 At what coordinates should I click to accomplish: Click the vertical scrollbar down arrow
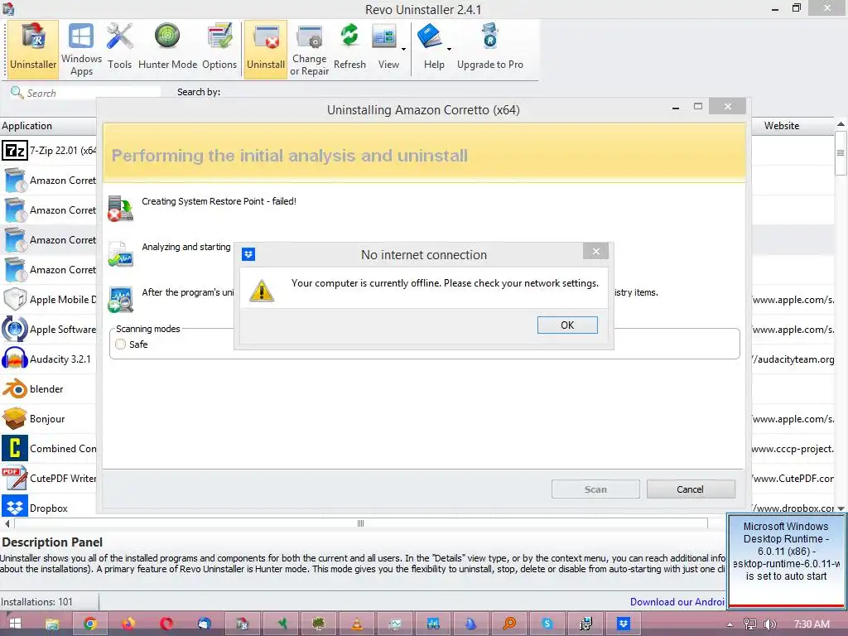pyautogui.click(x=841, y=508)
